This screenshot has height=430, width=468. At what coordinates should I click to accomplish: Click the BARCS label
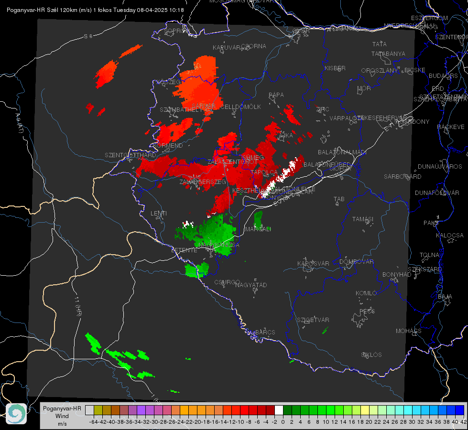point(265,333)
